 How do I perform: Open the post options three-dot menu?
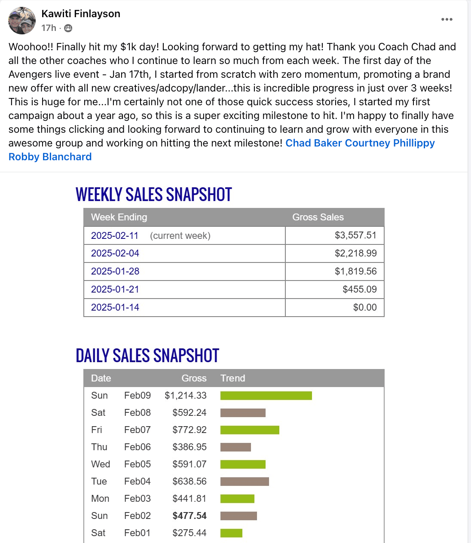pos(447,19)
